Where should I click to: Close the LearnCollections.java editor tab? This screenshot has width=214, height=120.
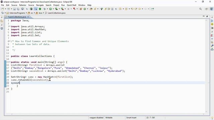coord(28,17)
